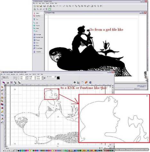
Task: Pick the letter A text tool in KNK
Action: 2,94
